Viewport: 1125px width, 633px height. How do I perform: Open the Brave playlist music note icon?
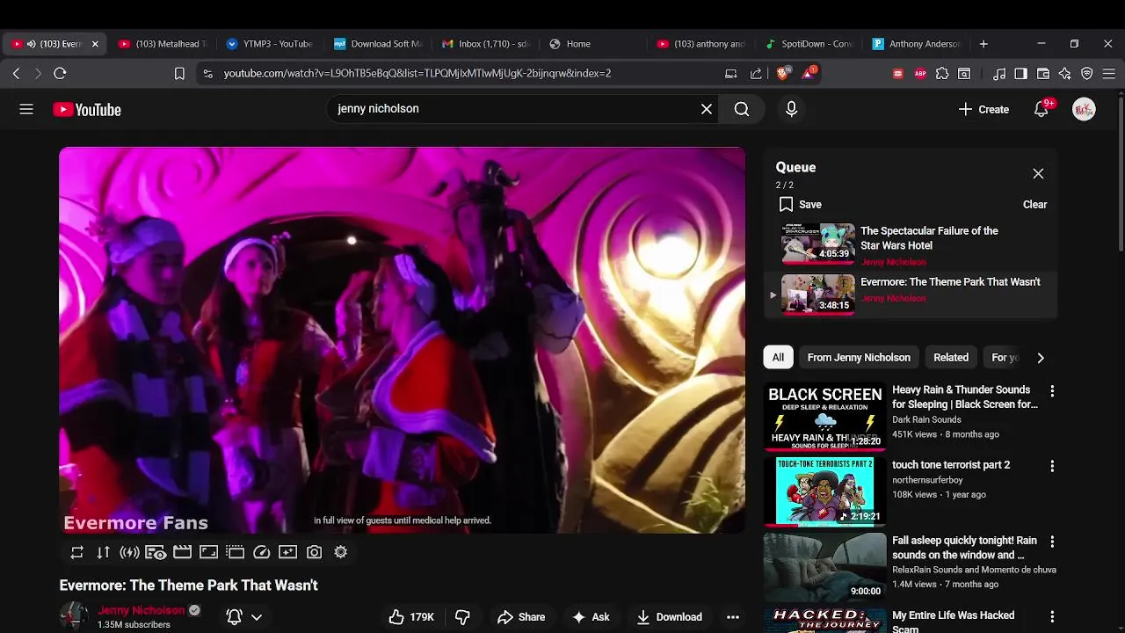[999, 74]
